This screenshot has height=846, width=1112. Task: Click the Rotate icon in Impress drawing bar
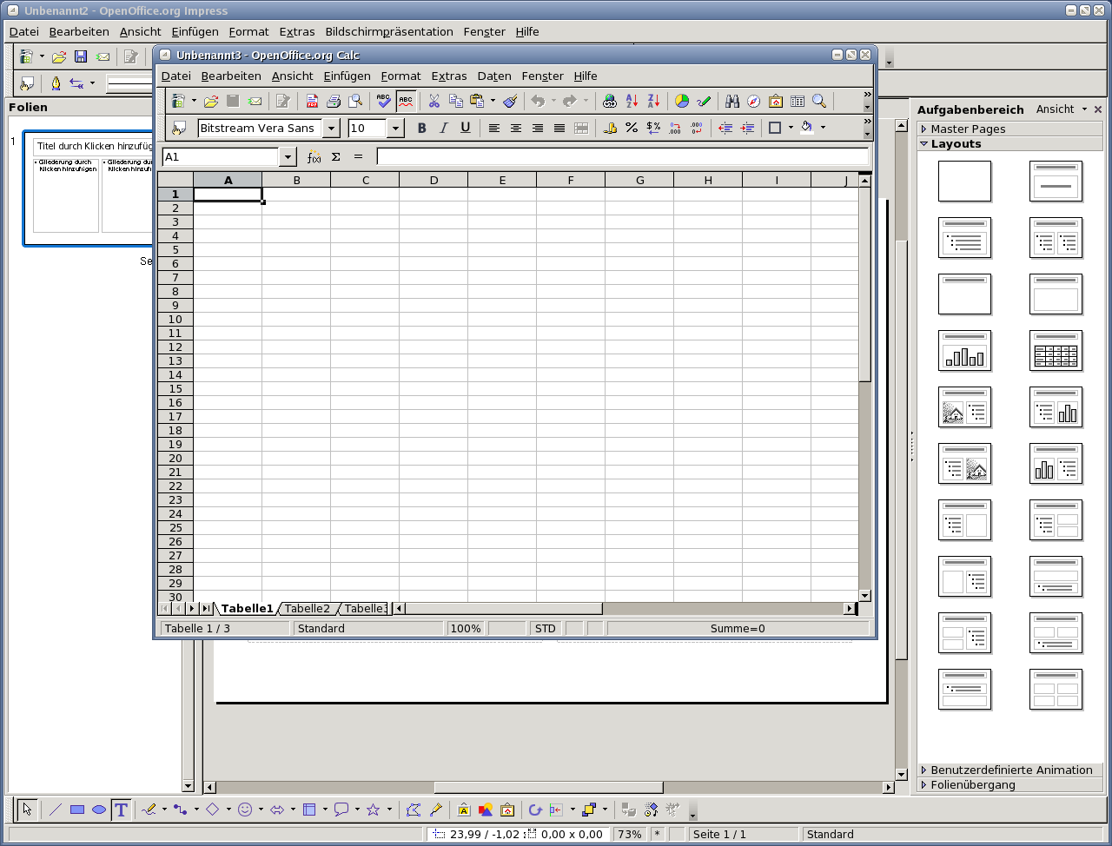click(x=535, y=810)
